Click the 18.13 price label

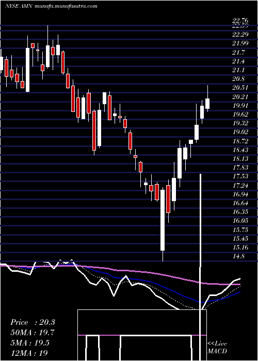click(240, 158)
